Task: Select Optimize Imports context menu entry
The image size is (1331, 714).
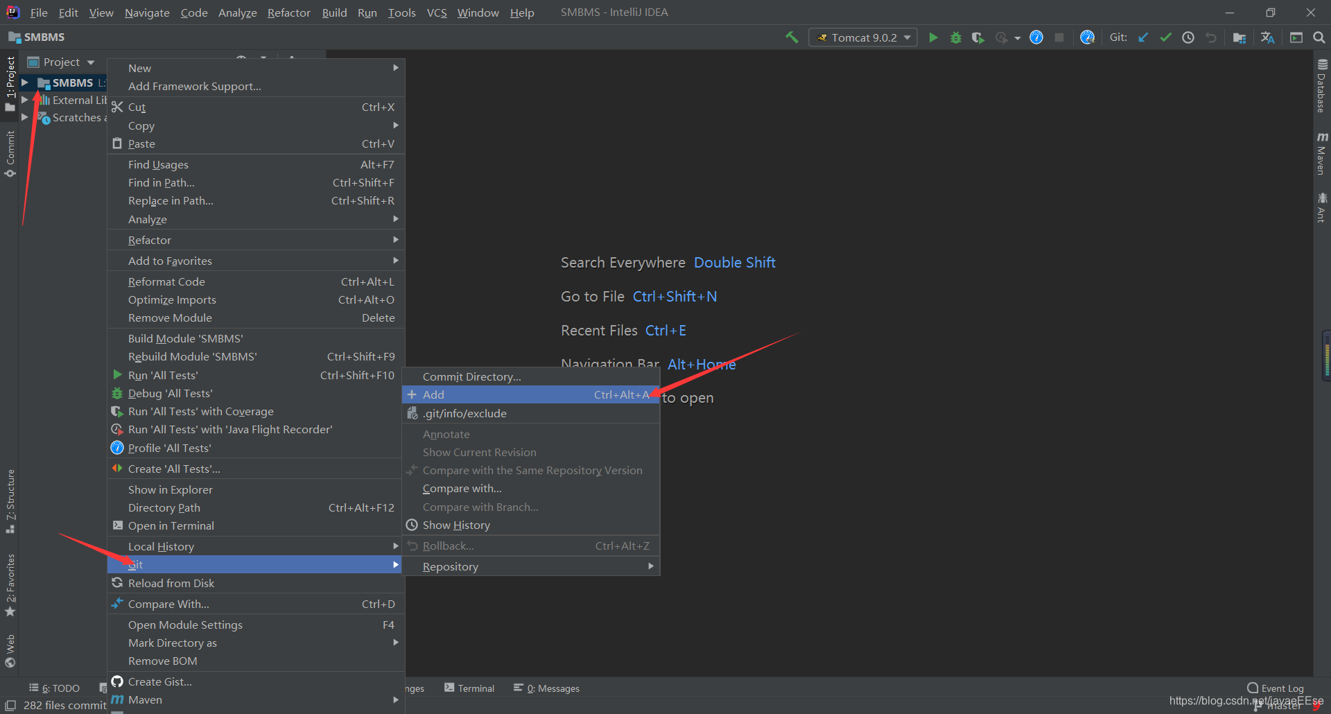Action: click(256, 299)
